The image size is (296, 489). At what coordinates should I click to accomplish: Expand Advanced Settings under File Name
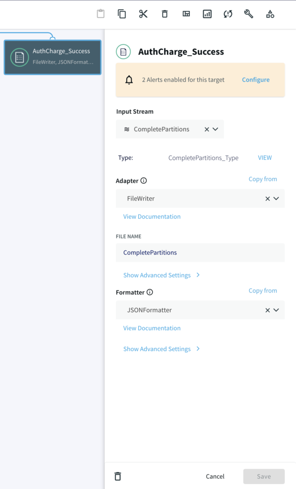pos(161,275)
